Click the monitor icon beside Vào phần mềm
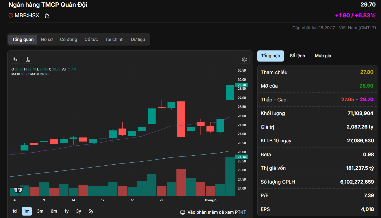The height and width of the screenshot is (218, 381). pyautogui.click(x=183, y=212)
